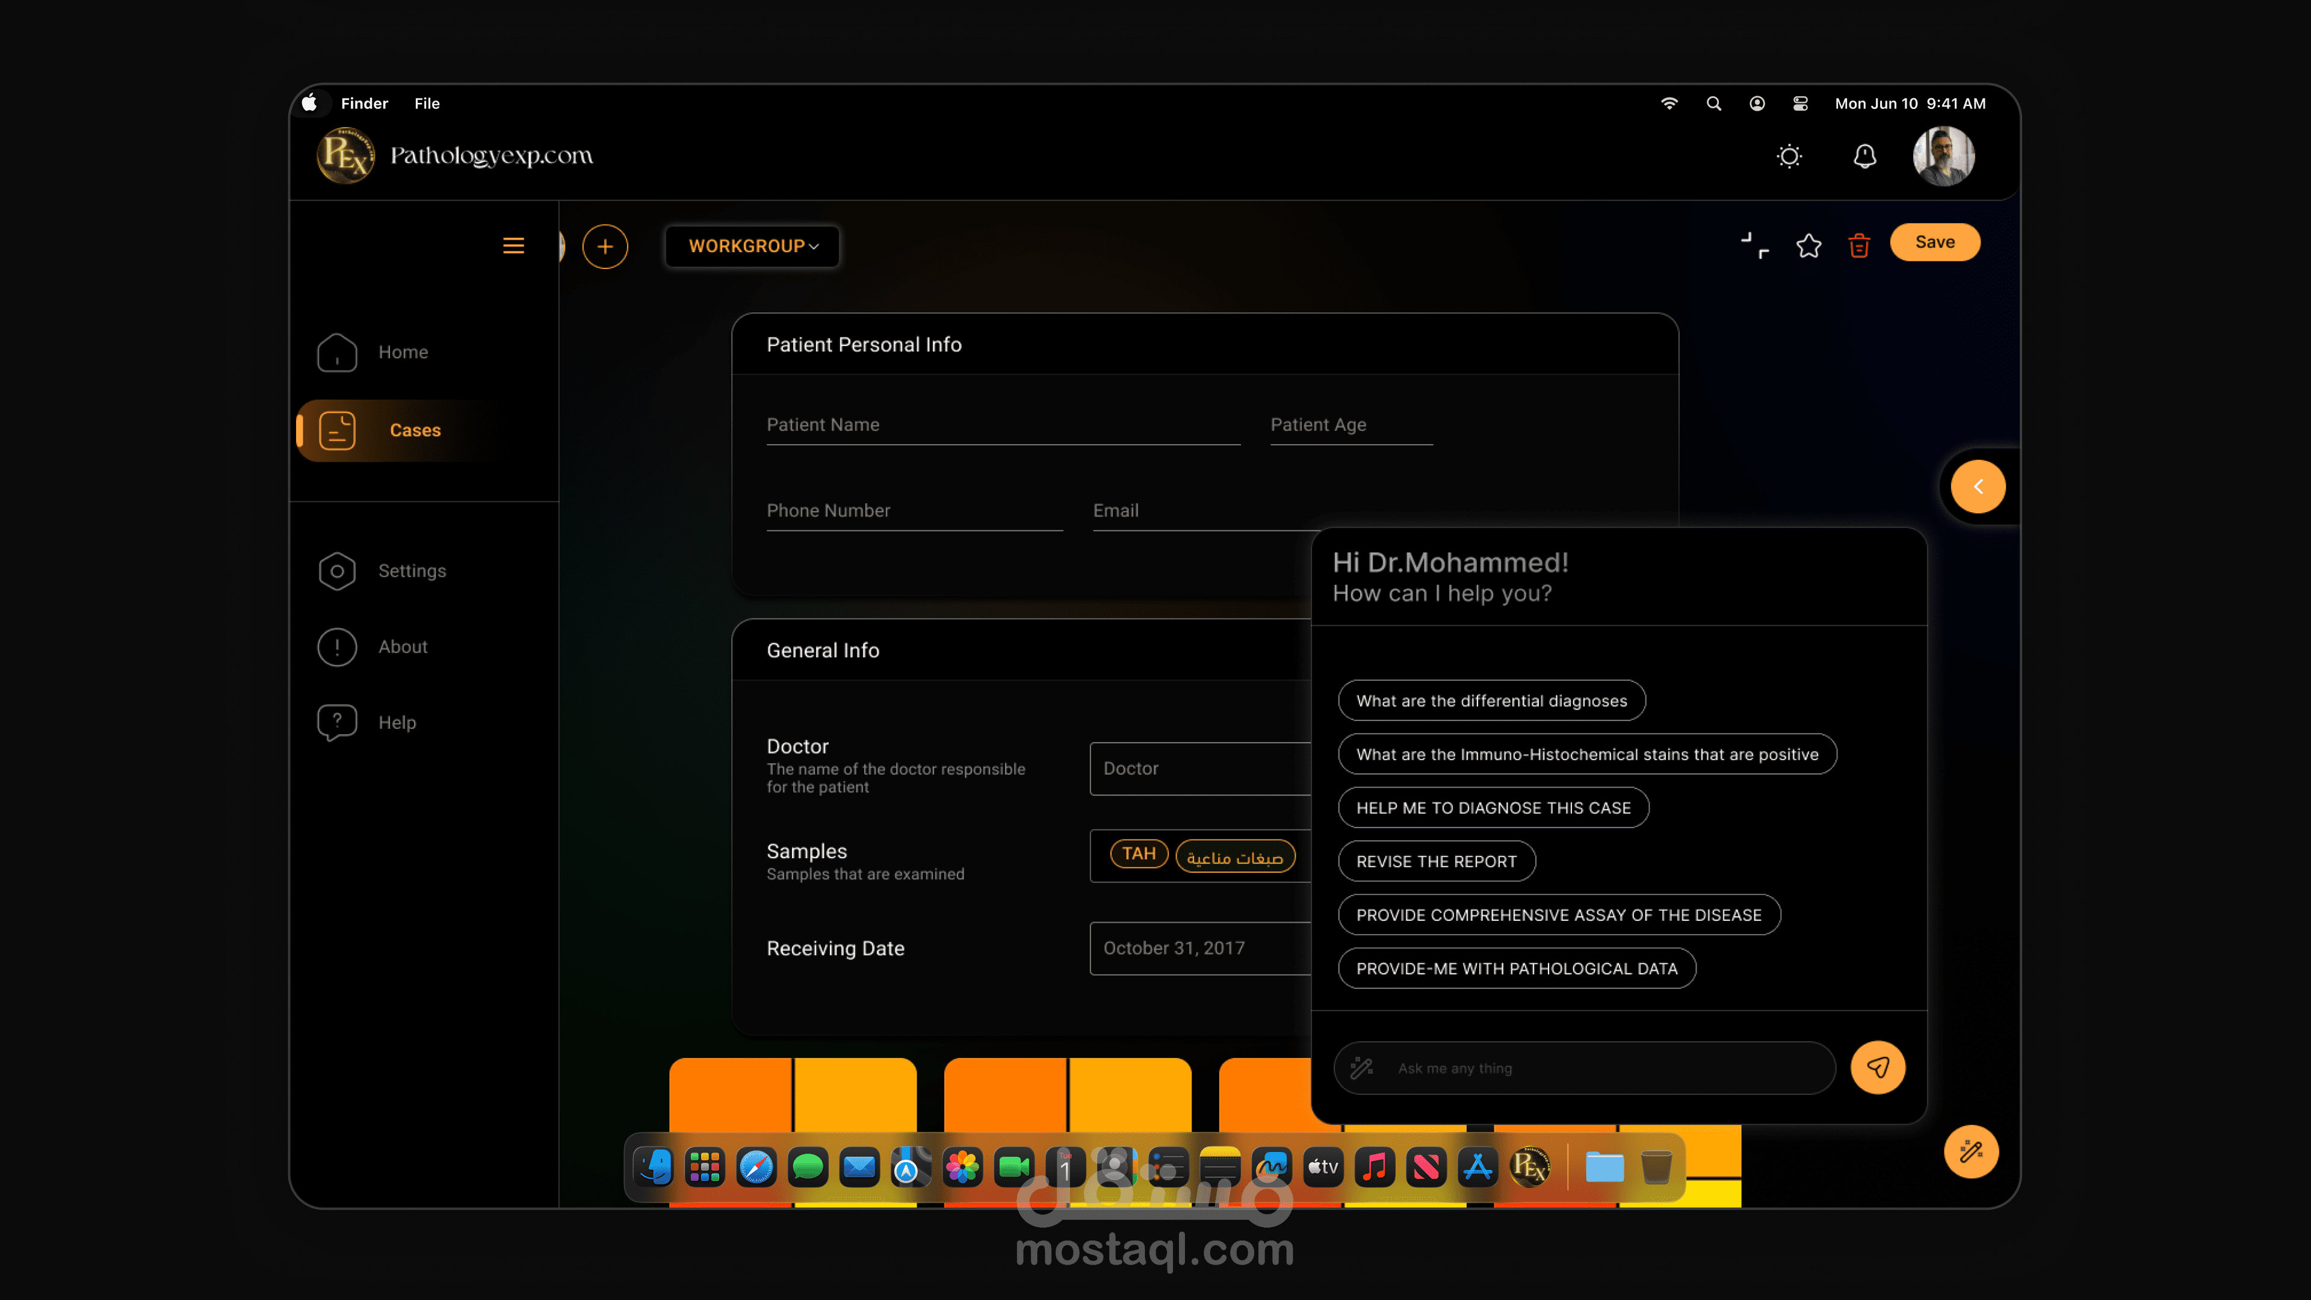Click the Save button
The width and height of the screenshot is (2311, 1300).
[1934, 242]
